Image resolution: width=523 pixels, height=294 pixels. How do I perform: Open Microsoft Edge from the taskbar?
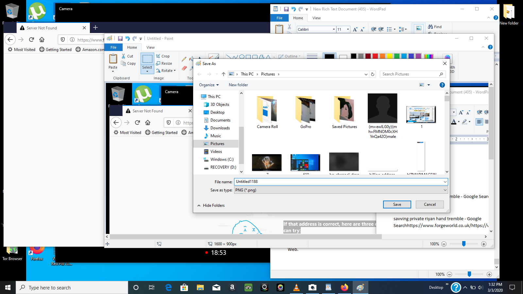point(168,287)
